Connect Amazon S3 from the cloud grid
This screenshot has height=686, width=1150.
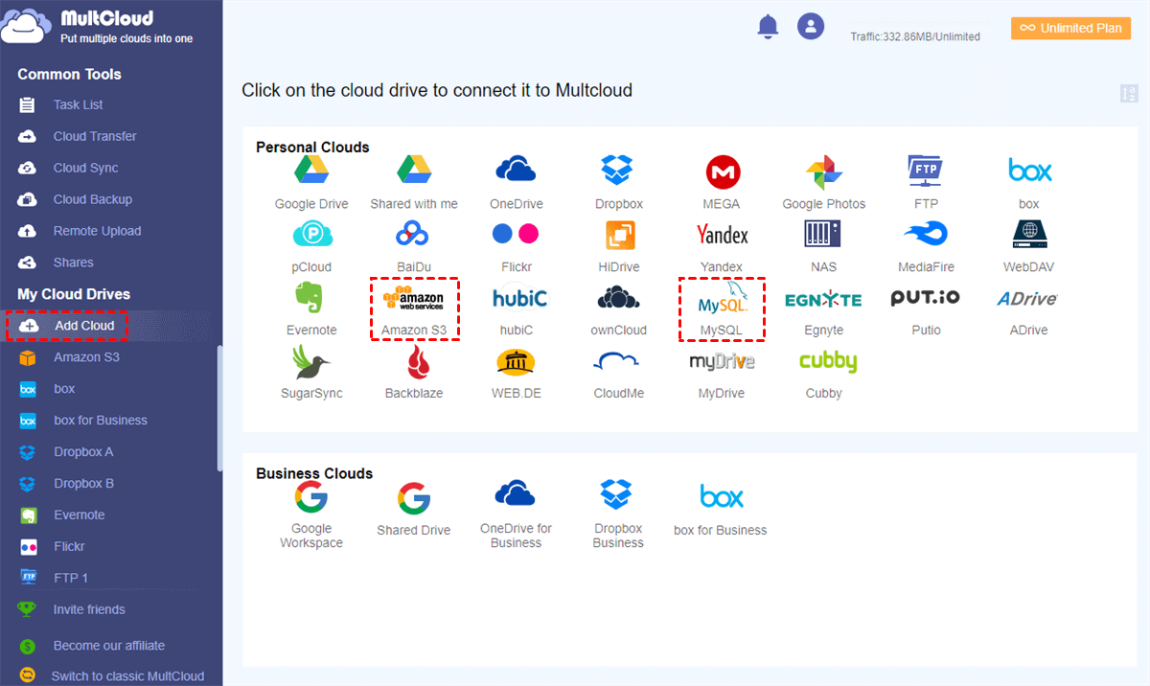tap(414, 309)
